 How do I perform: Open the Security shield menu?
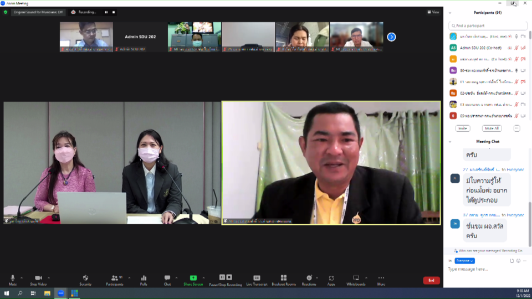pyautogui.click(x=85, y=280)
